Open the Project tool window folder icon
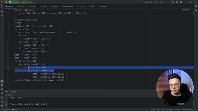Image resolution: width=198 pixels, height=111 pixels. pyautogui.click(x=2, y=6)
